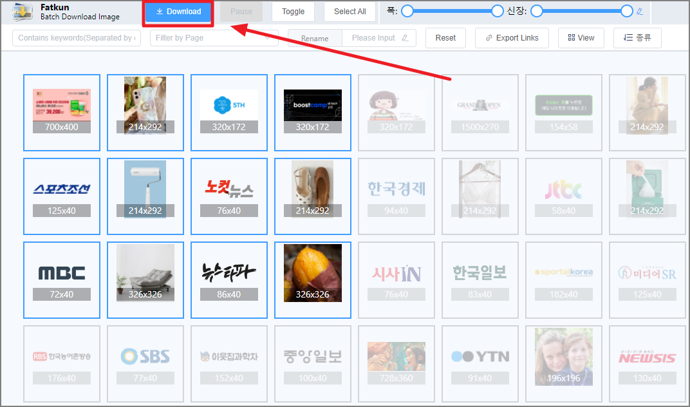Click the Reset filters button

[445, 38]
